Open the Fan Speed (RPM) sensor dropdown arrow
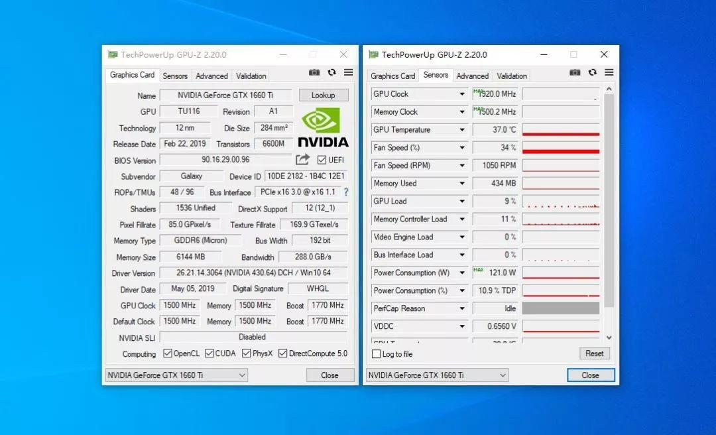 (x=462, y=165)
